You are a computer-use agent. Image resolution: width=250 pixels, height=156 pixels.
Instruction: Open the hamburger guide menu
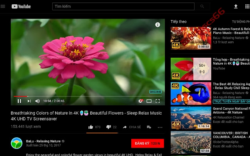point(3,6)
